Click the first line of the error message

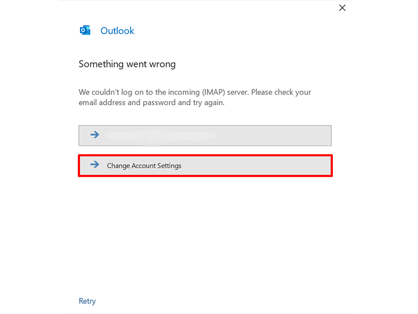[x=194, y=92]
